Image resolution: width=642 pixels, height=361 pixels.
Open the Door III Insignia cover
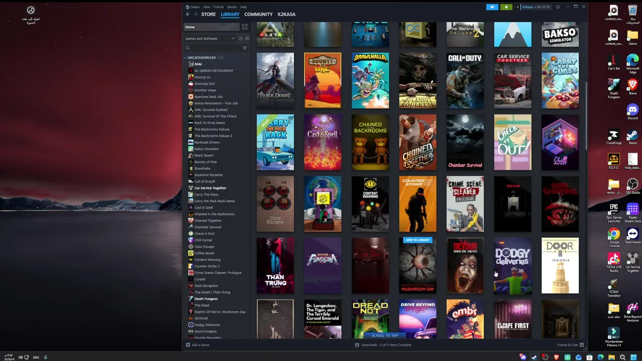pyautogui.click(x=560, y=266)
